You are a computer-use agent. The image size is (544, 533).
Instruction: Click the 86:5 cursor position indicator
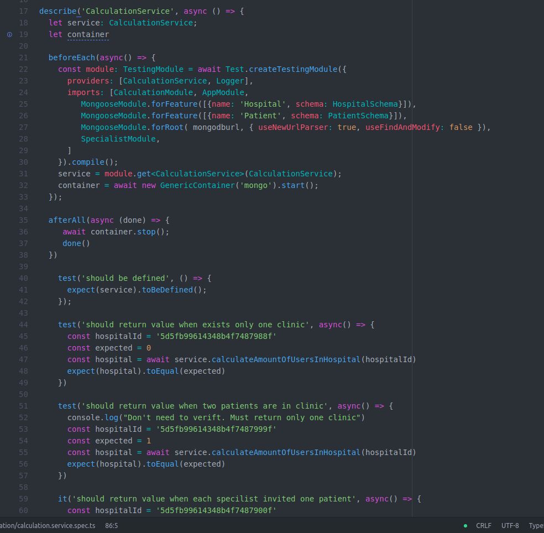(x=111, y=526)
